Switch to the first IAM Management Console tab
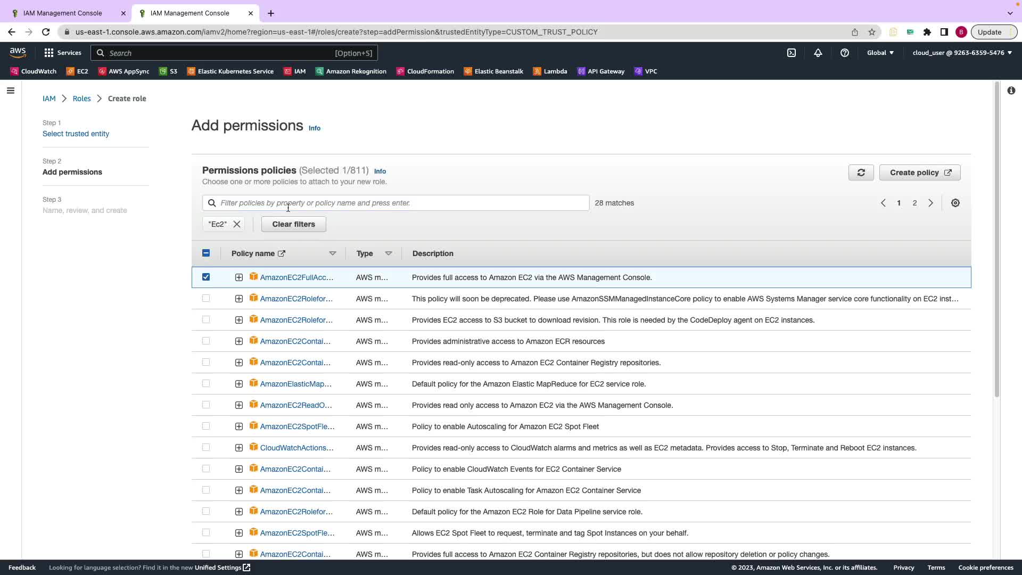The height and width of the screenshot is (575, 1022). coord(63,13)
